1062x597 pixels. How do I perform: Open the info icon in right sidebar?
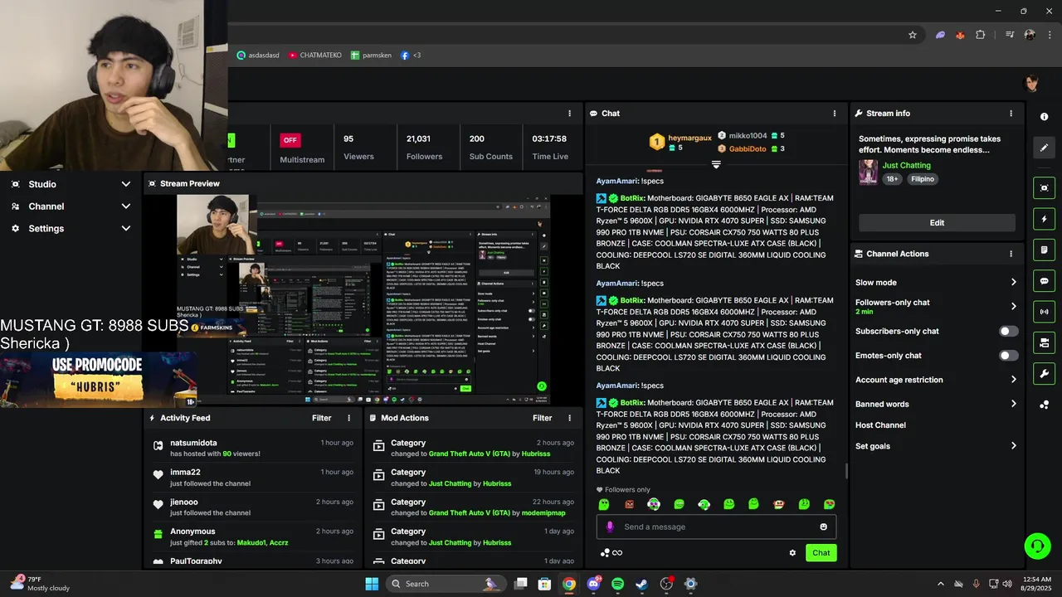coord(1045,117)
